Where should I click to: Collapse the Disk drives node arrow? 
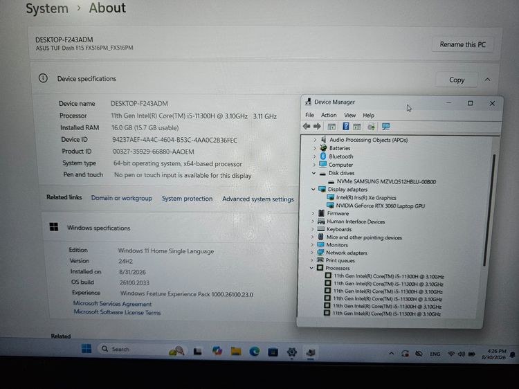pos(313,173)
